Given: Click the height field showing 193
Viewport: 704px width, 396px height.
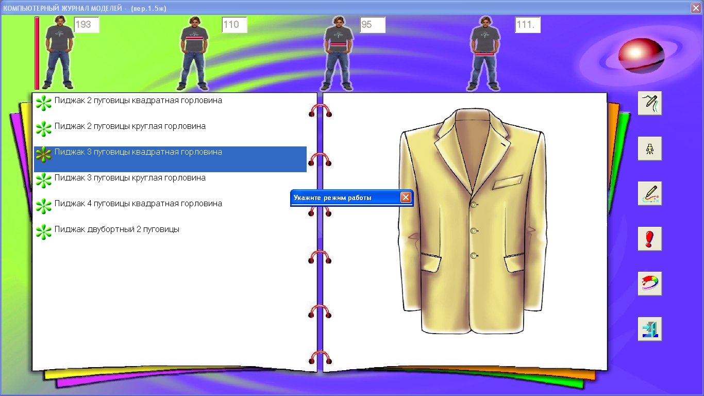Looking at the screenshot, I should [87, 25].
